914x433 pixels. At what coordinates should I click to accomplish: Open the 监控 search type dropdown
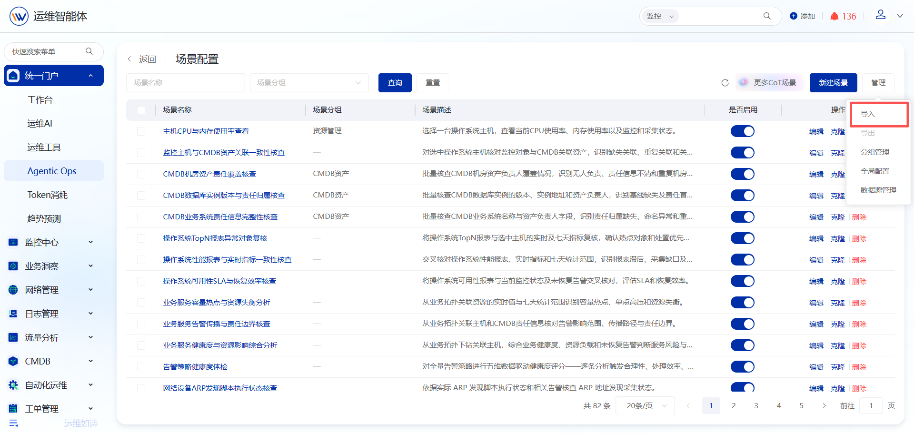coord(660,16)
